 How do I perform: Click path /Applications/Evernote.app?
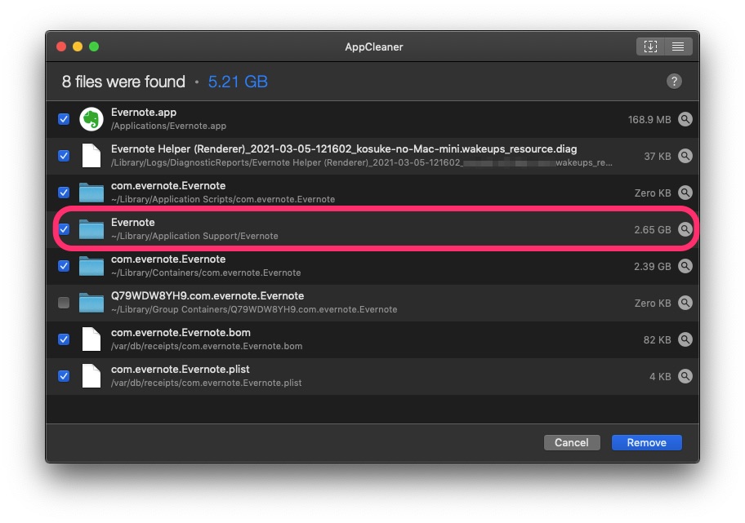coord(168,126)
